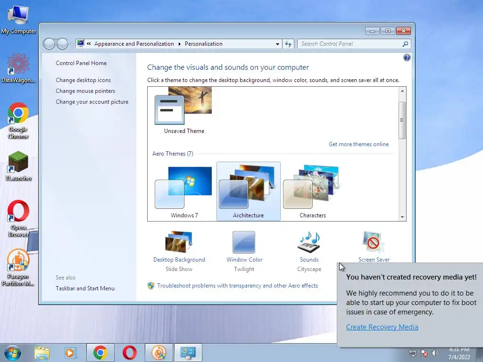
Task: Open Change your account picture link
Action: [x=92, y=102]
